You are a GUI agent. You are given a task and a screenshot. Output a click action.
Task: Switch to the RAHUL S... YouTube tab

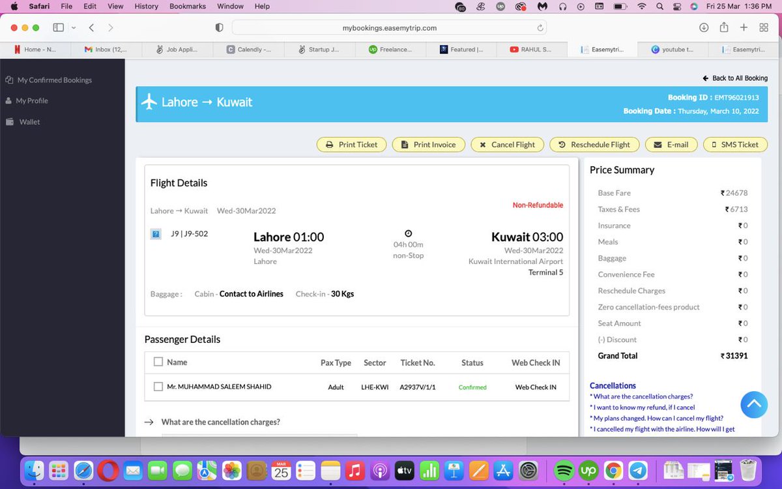click(x=532, y=50)
